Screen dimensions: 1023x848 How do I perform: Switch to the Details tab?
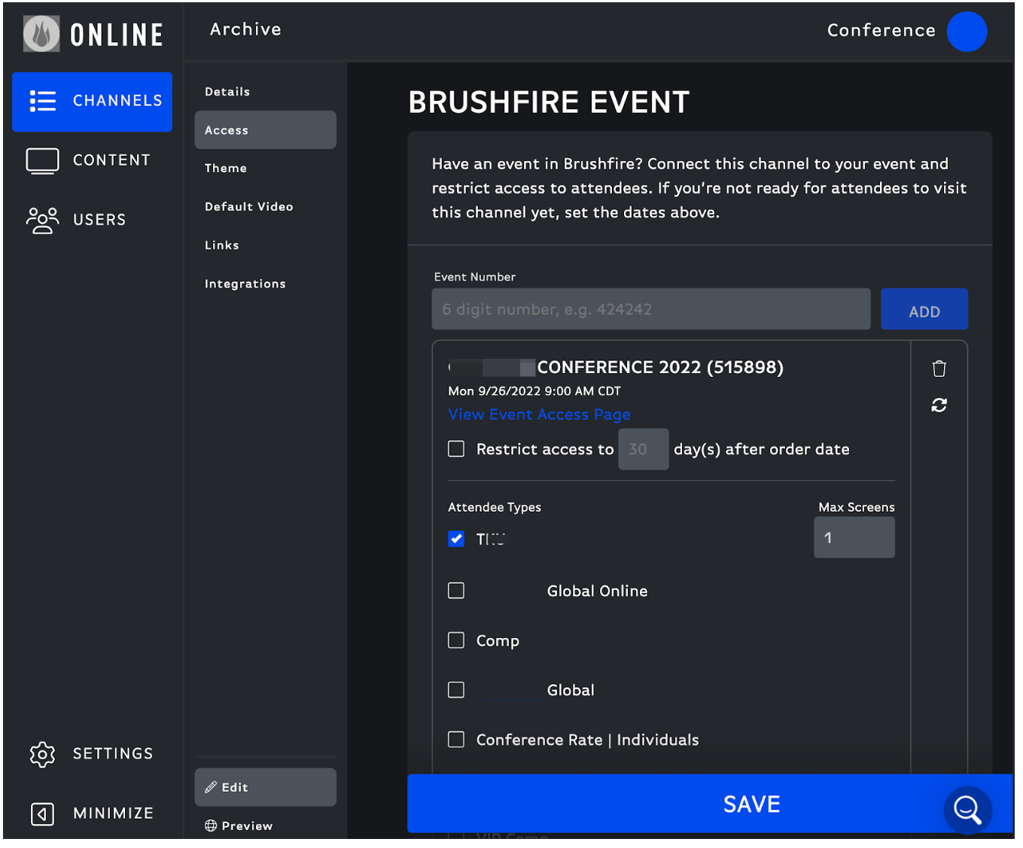pyautogui.click(x=227, y=91)
